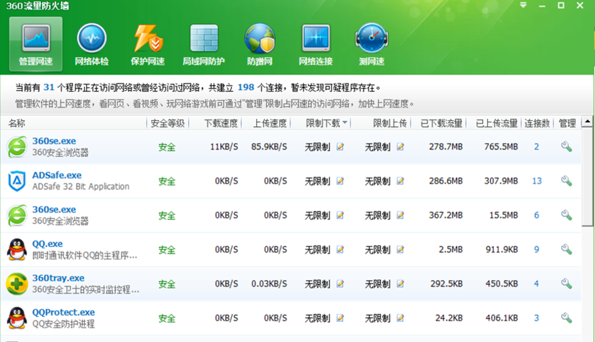Click the 198 connection count in summary

pos(245,88)
